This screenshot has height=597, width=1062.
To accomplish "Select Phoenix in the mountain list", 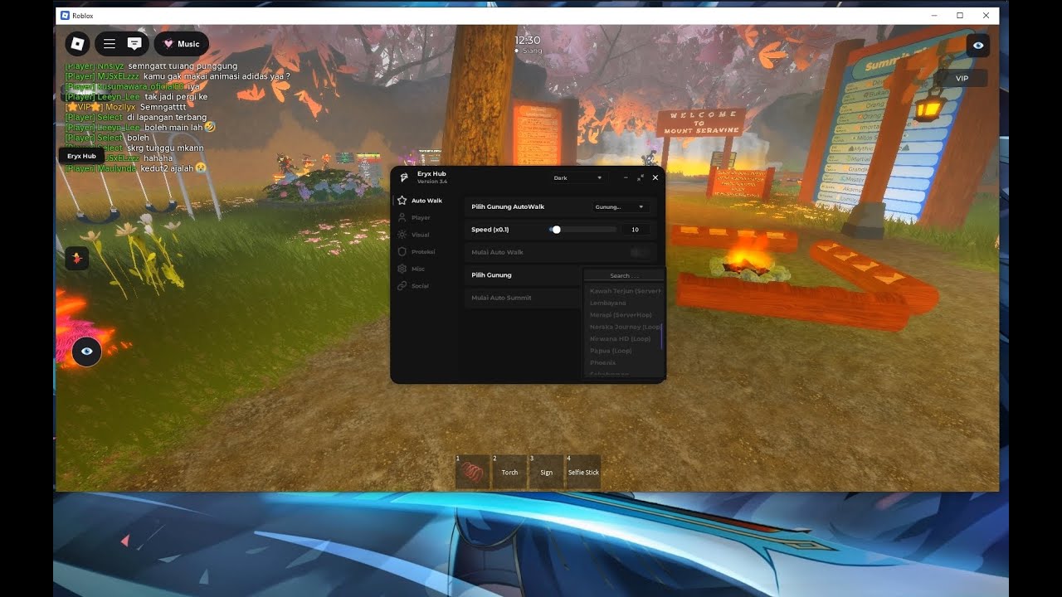I will (603, 362).
